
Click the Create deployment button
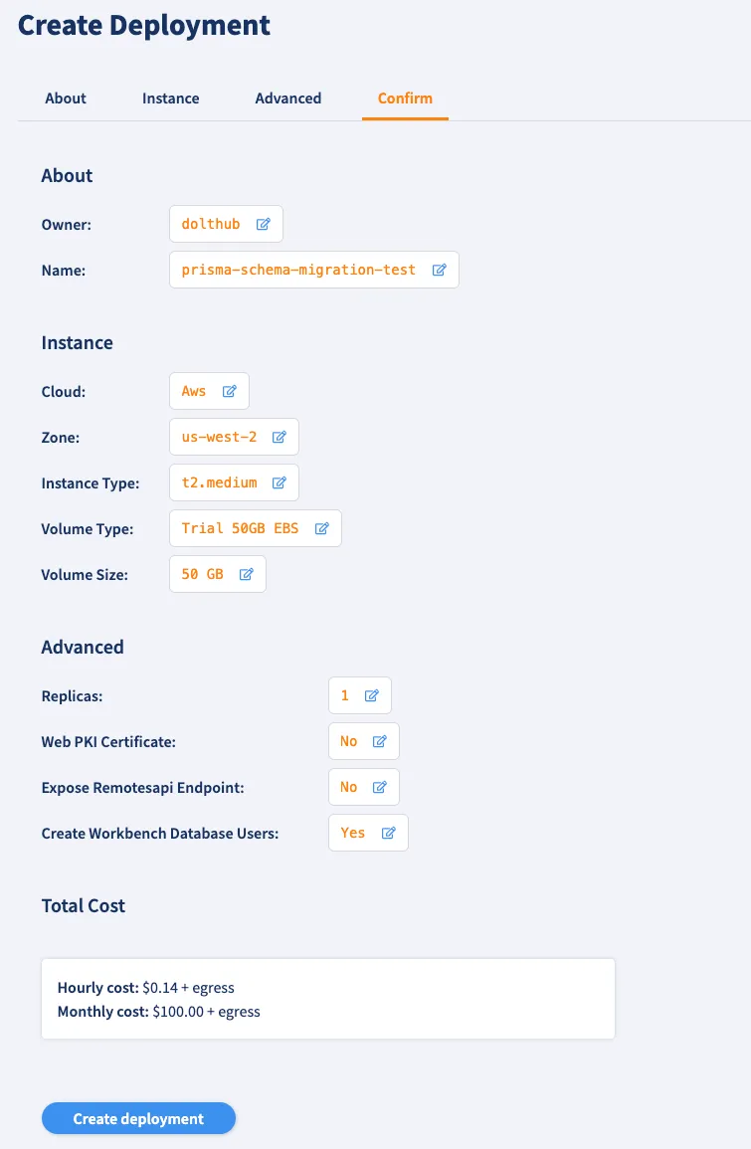(x=138, y=1118)
